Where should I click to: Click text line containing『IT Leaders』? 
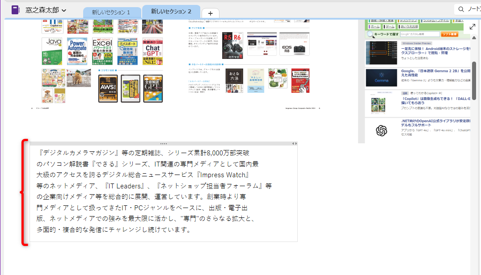coord(154,186)
